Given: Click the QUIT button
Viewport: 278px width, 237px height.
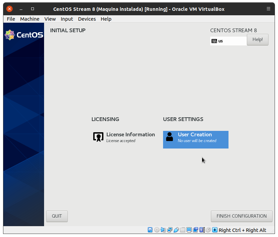Looking at the screenshot, I should [x=57, y=216].
